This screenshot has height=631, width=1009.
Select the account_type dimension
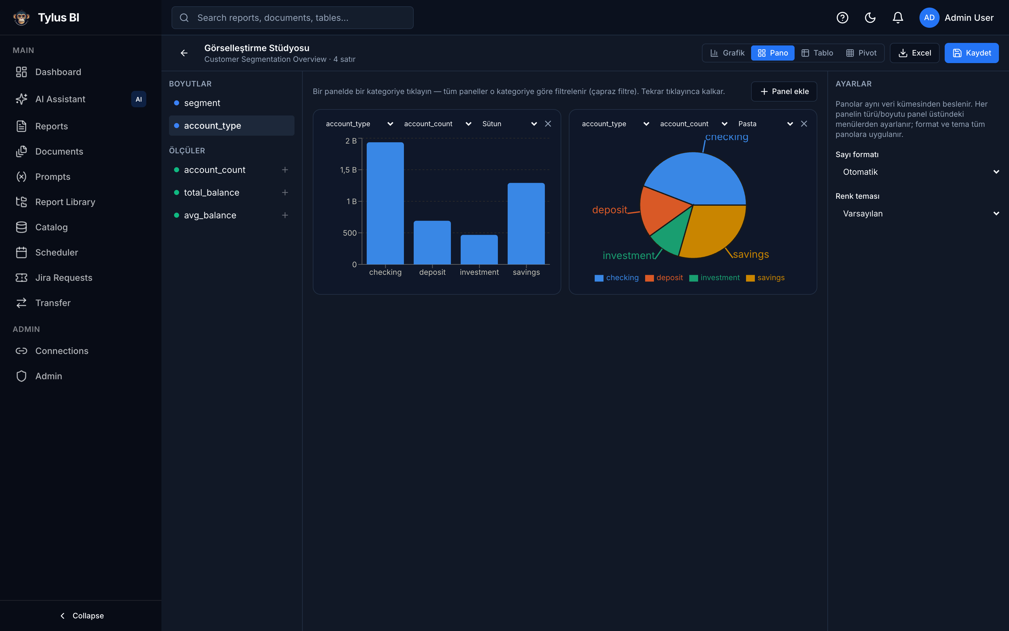pyautogui.click(x=231, y=126)
